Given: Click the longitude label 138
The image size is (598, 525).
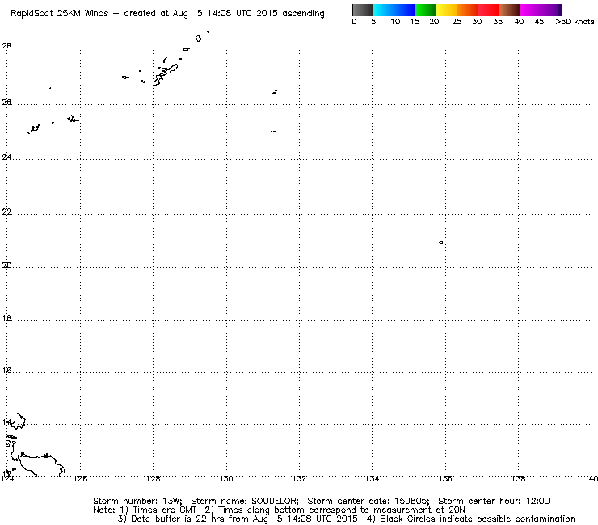Looking at the screenshot, I should (518, 478).
